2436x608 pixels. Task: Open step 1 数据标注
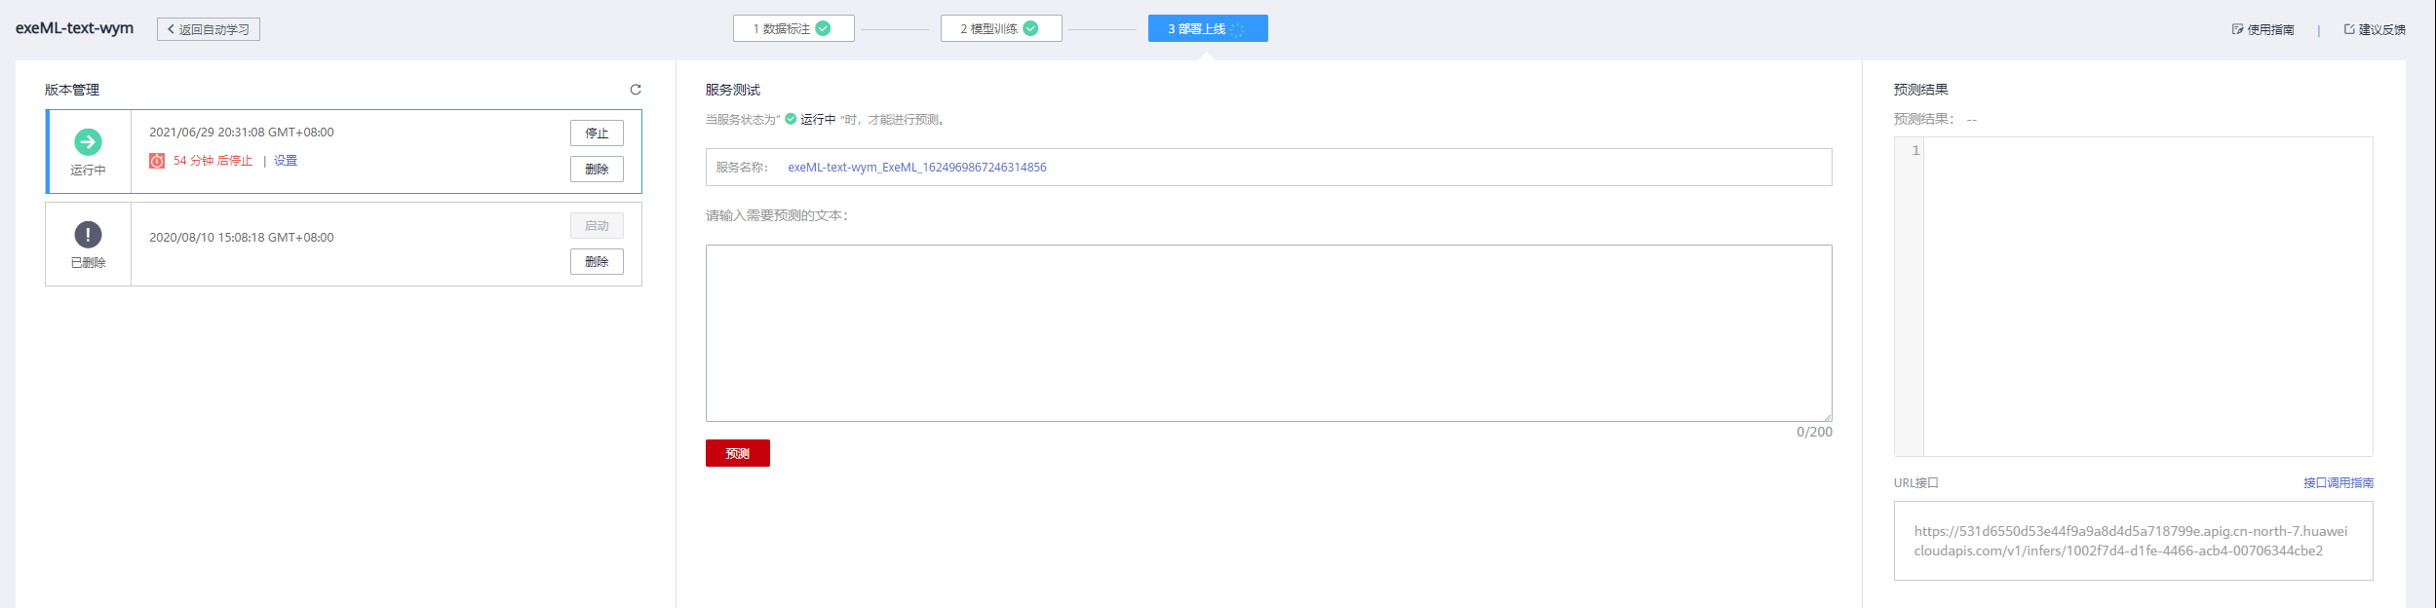pyautogui.click(x=793, y=28)
